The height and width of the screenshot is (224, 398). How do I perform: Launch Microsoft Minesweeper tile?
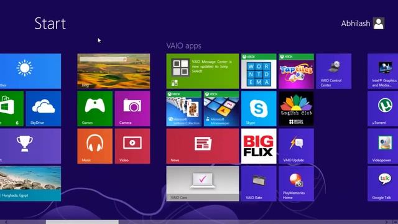click(221, 109)
